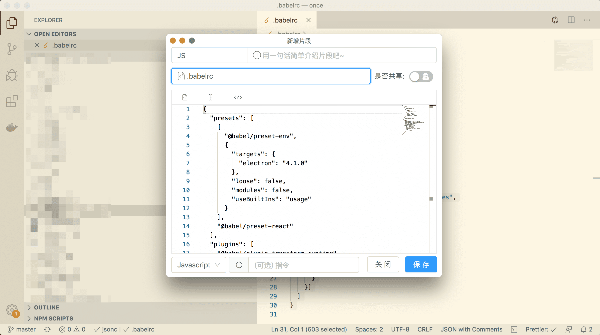This screenshot has width=600, height=335.
Task: Click the snippet description input field
Action: pos(342,55)
